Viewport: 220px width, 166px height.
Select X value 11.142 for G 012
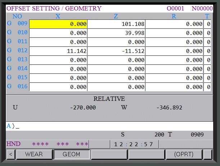(58, 51)
